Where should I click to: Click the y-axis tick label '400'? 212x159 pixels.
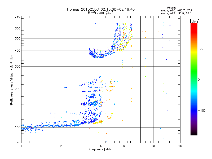17,51
